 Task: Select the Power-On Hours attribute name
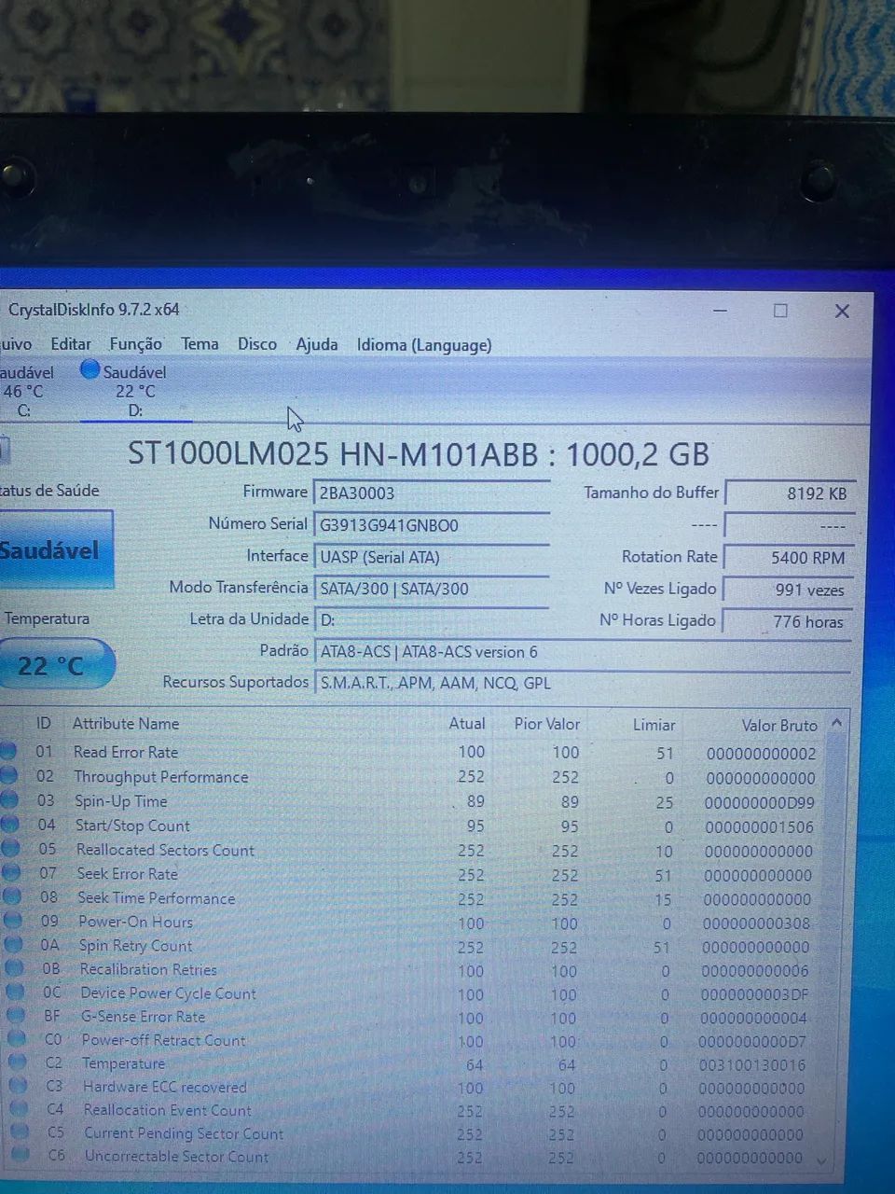136,922
